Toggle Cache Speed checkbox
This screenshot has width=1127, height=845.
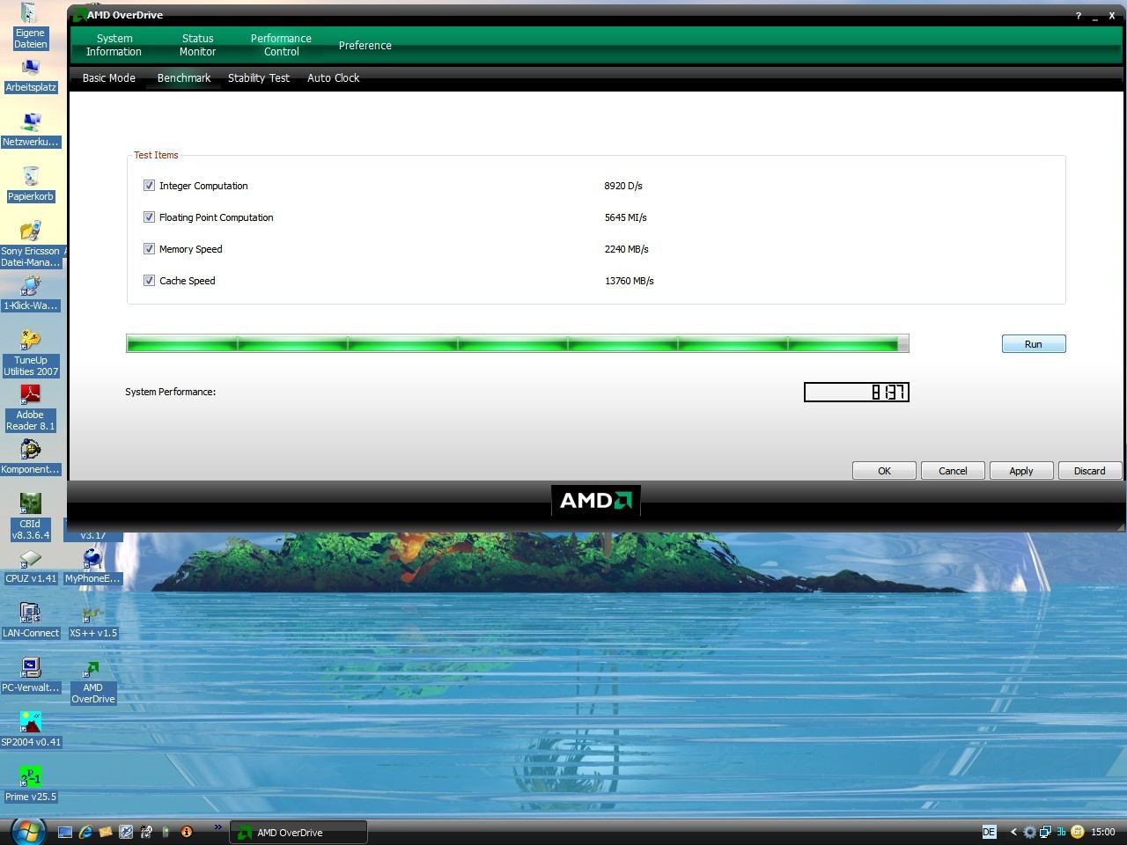pos(149,281)
